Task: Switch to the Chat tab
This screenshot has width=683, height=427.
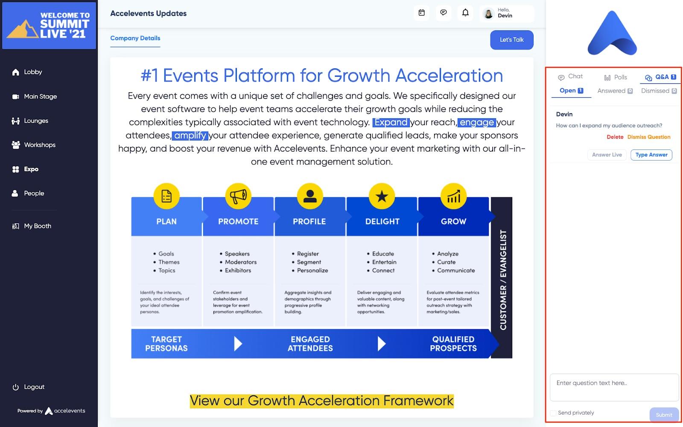Action: (570, 76)
